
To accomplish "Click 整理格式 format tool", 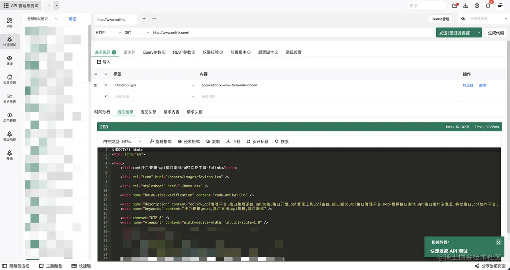I will point(161,142).
